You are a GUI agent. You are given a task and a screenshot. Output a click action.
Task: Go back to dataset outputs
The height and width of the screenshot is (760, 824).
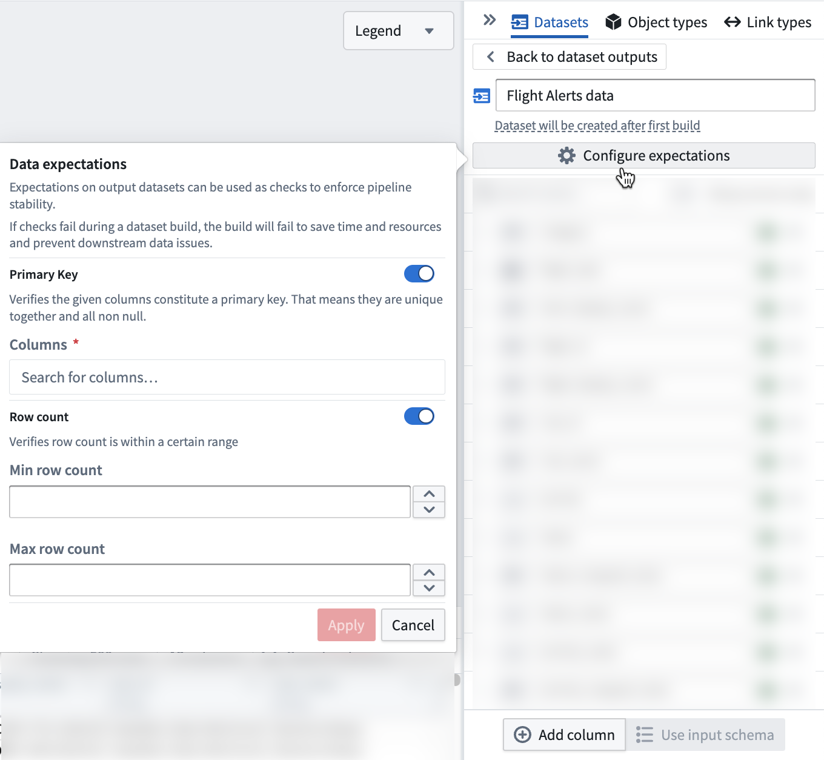coord(570,57)
